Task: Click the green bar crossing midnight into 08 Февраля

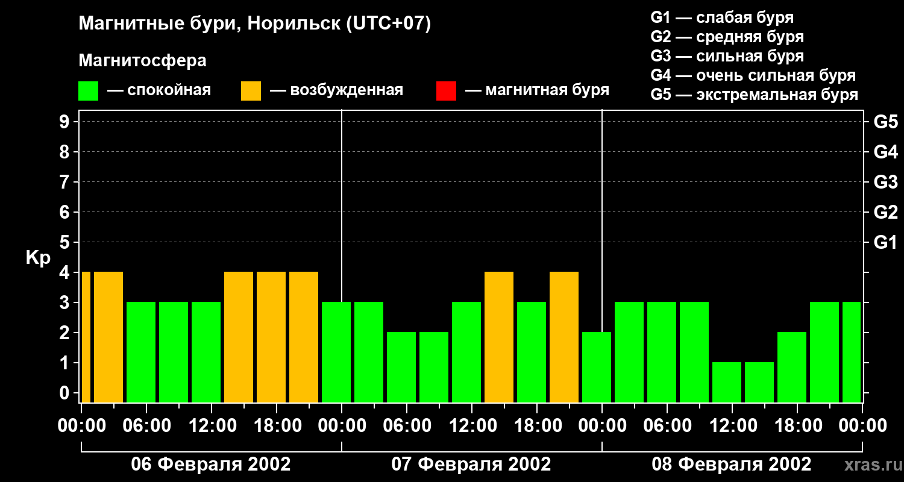Action: pos(597,367)
